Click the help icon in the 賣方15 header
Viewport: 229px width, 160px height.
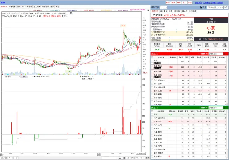tap(199, 108)
